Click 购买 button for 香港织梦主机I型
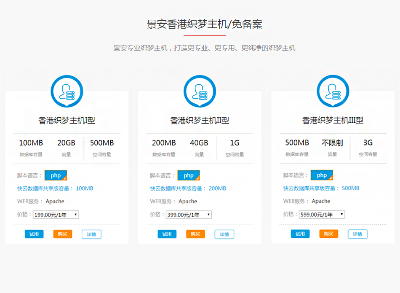400x293 pixels. coord(63,234)
